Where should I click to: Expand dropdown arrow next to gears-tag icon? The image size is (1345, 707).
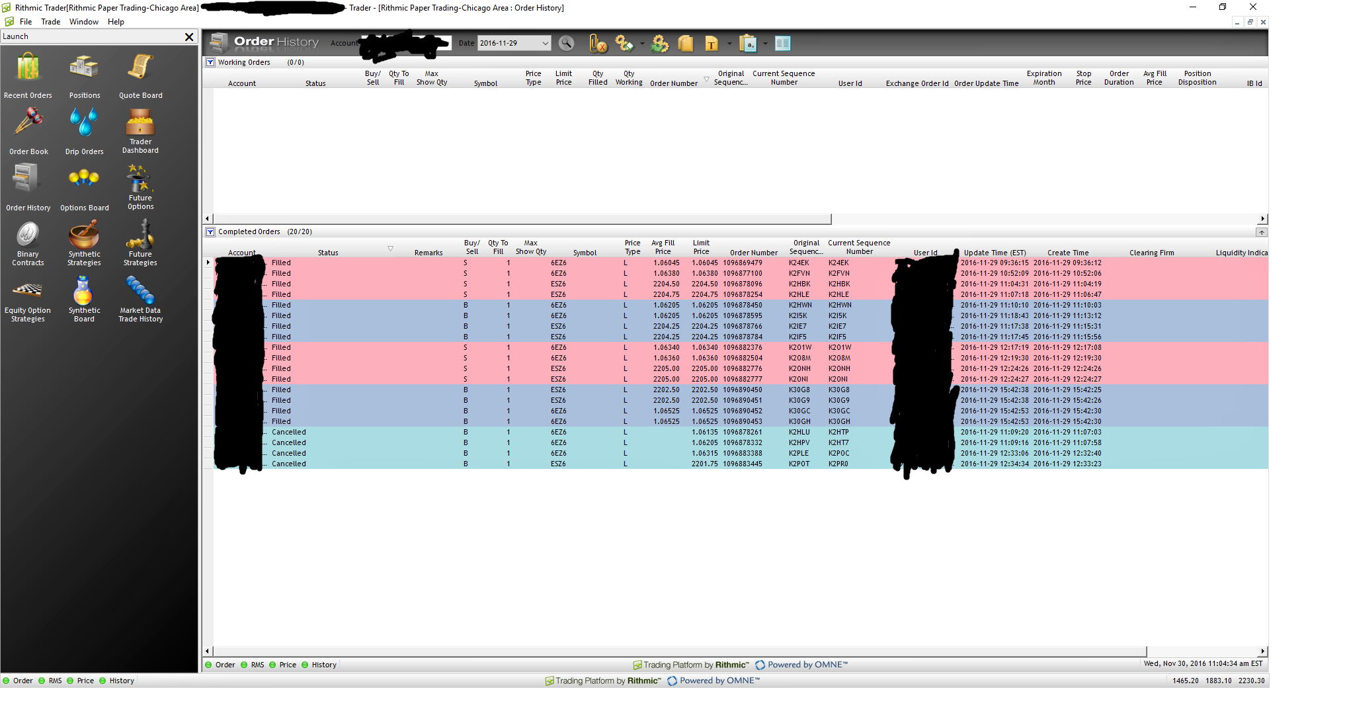pyautogui.click(x=642, y=44)
